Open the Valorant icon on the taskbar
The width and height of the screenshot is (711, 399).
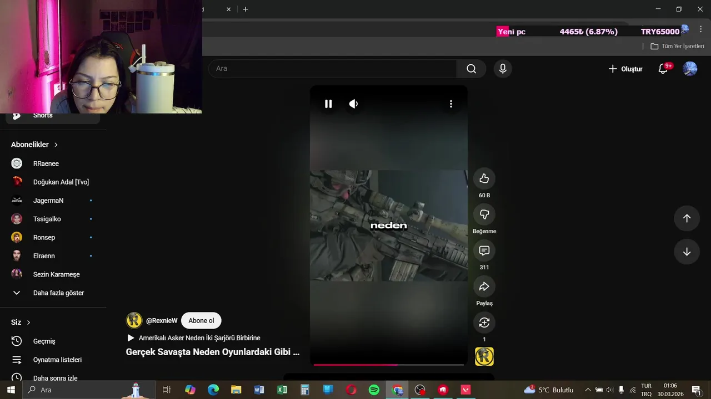(465, 390)
